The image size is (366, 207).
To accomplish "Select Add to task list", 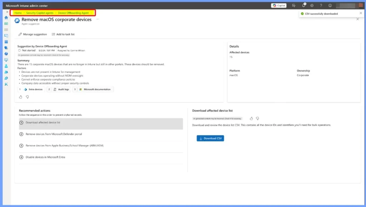I will coord(64,34).
